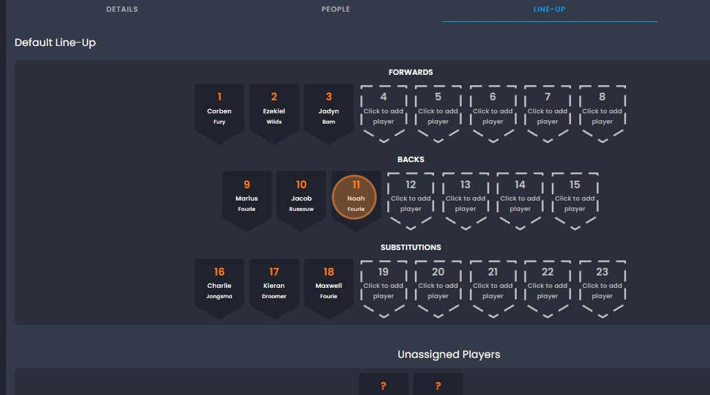The width and height of the screenshot is (710, 395).
Task: Select player 3 Jadyn Bam card
Action: point(329,113)
